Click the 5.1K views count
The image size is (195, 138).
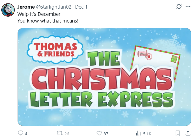[x=147, y=133]
